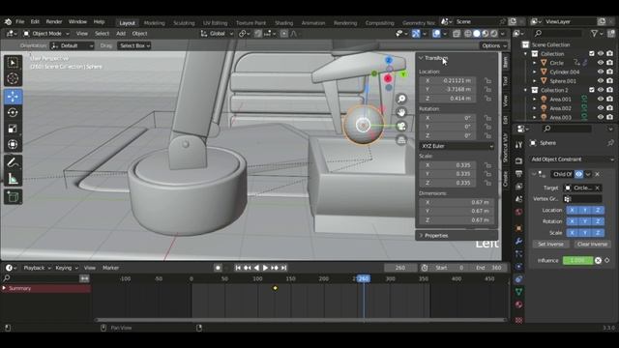Screen dimensions: 619x348
Task: Select the Add Cube tool
Action: coord(13,196)
